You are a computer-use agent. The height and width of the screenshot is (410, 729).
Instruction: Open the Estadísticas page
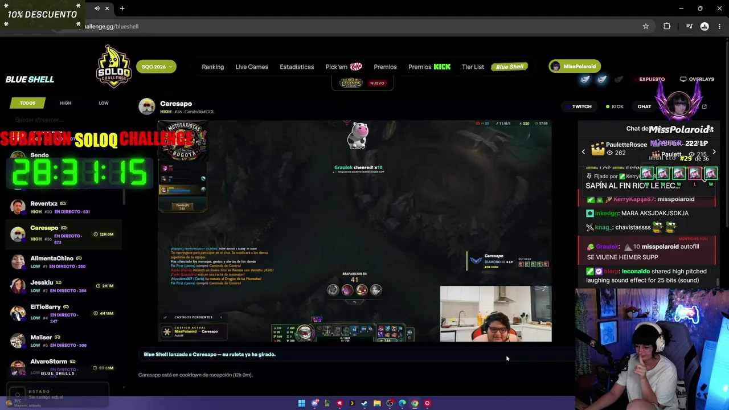[297, 67]
